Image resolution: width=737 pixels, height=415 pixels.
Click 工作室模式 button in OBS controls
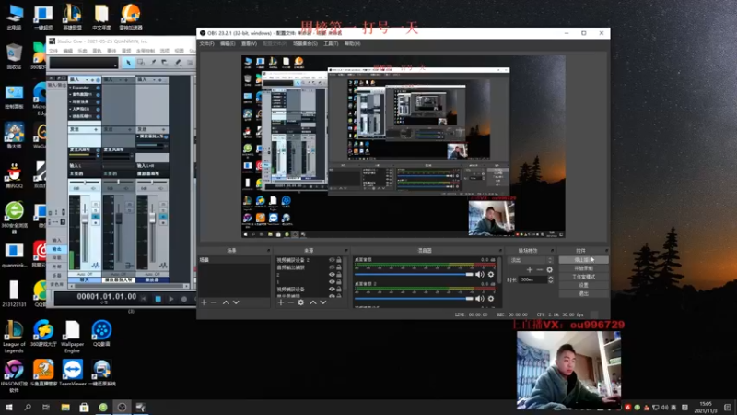click(x=583, y=277)
